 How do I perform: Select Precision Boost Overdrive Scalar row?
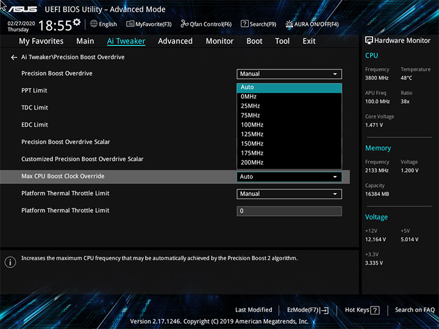tap(65, 142)
